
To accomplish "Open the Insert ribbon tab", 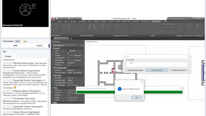I will click(66, 21).
